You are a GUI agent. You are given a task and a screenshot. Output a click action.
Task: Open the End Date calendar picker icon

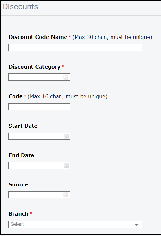click(x=67, y=165)
